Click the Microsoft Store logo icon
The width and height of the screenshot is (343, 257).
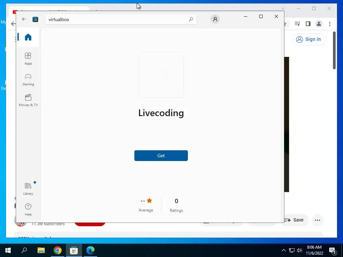[x=35, y=19]
